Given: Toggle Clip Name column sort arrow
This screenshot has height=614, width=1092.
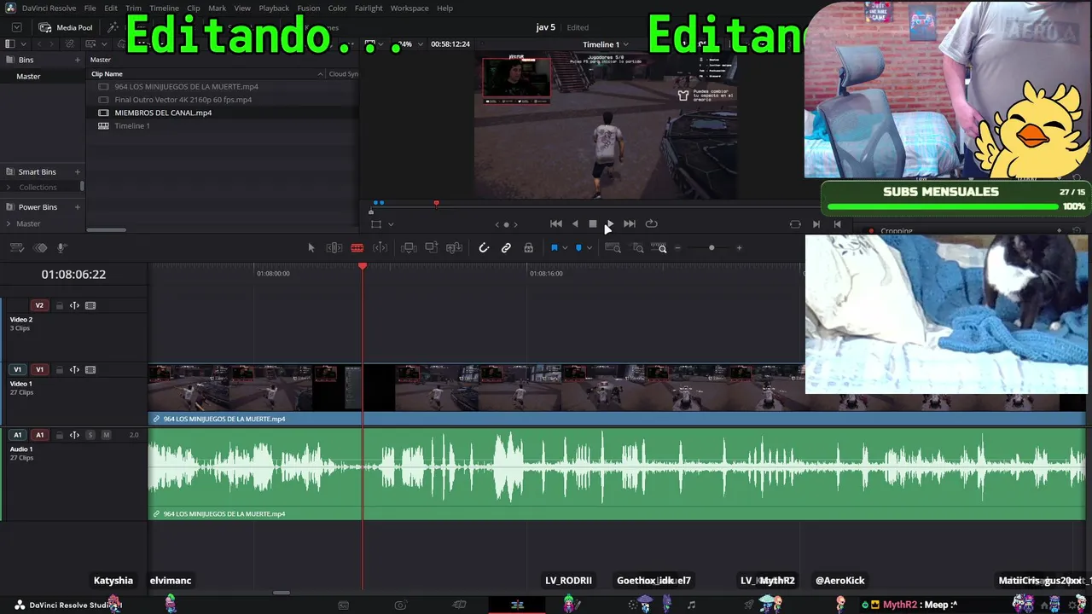Looking at the screenshot, I should (321, 74).
